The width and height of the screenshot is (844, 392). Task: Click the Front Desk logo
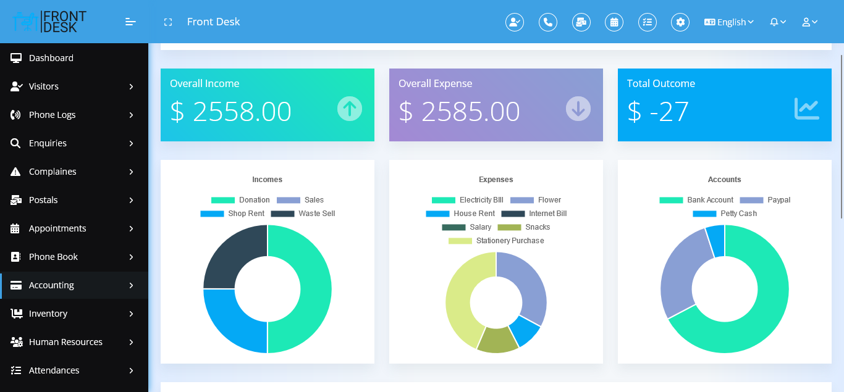(x=49, y=22)
